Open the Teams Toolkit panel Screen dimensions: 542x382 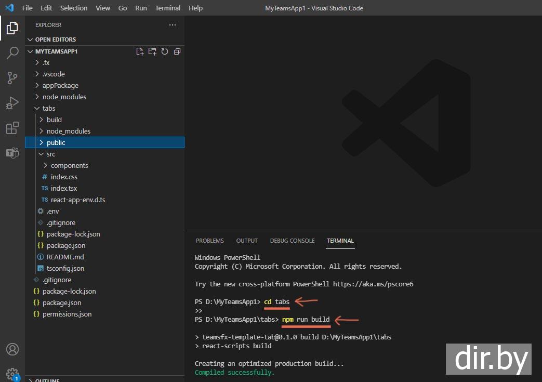tap(12, 152)
